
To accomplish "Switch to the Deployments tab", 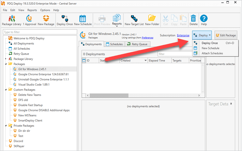I will [91, 44].
